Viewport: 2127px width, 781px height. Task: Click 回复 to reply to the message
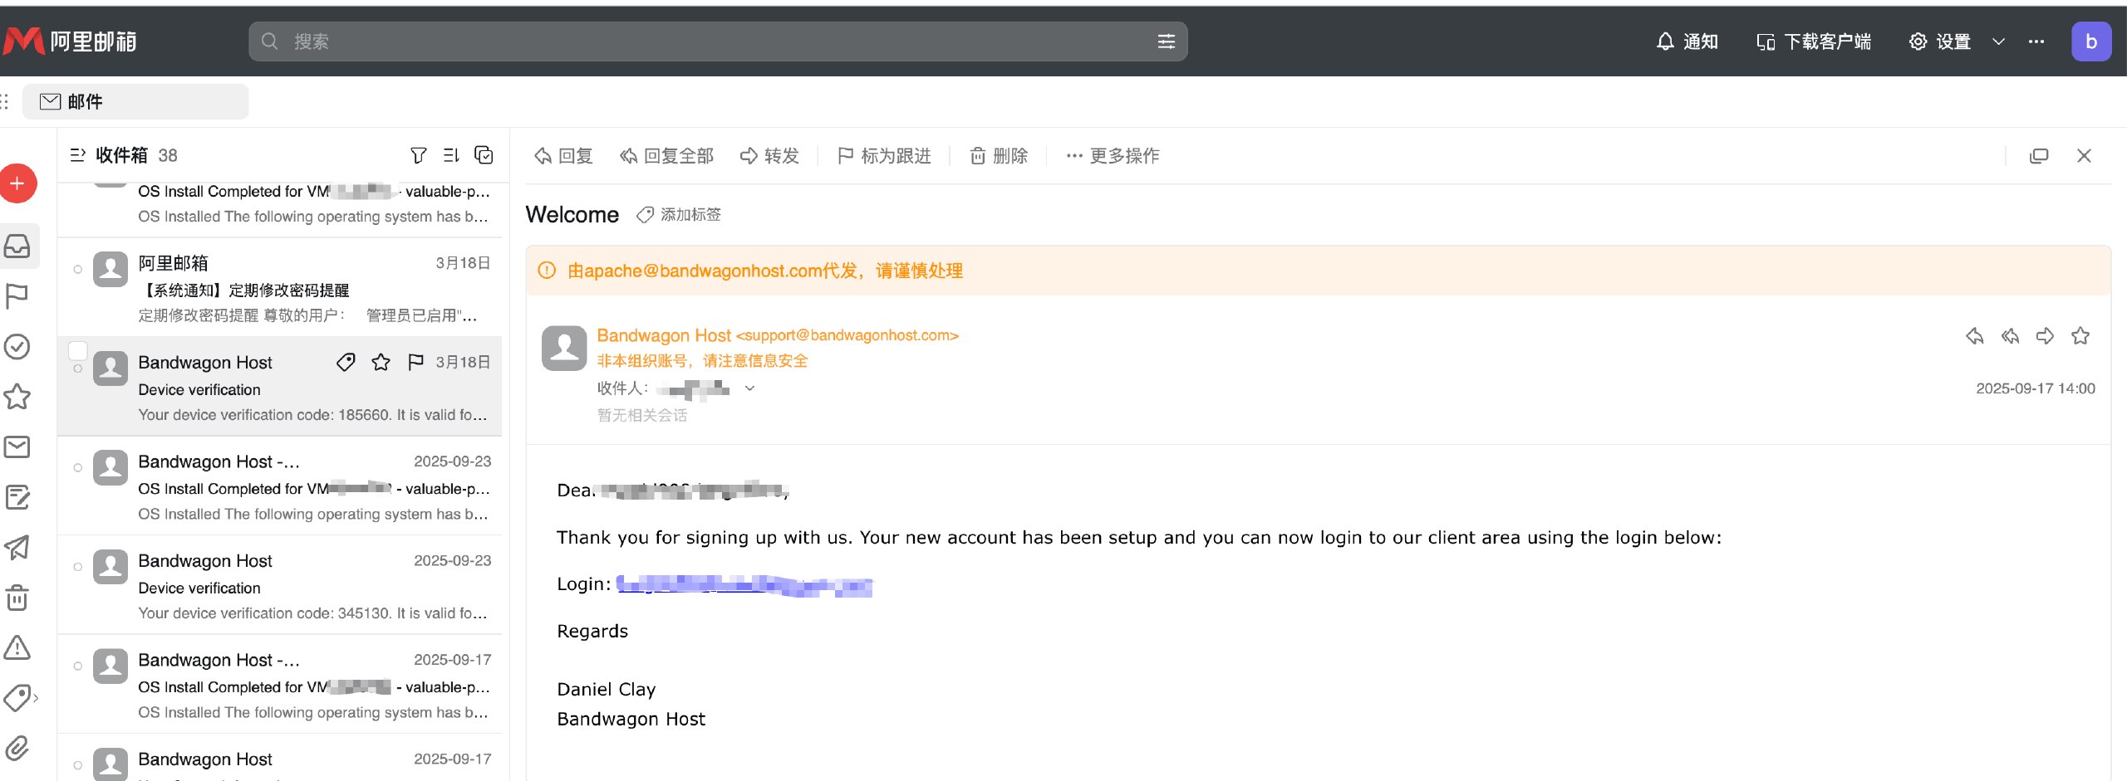coord(563,156)
